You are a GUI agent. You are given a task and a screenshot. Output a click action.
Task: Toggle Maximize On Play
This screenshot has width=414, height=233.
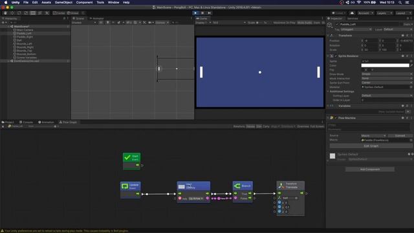click(x=285, y=23)
